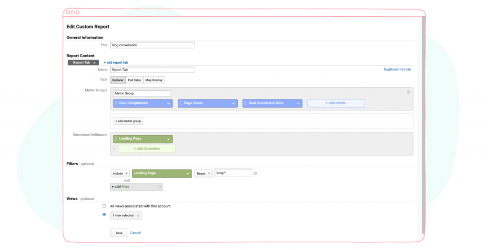Open the Landing Page filter dimension dropdown
The width and height of the screenshot is (488, 250).
[162, 173]
